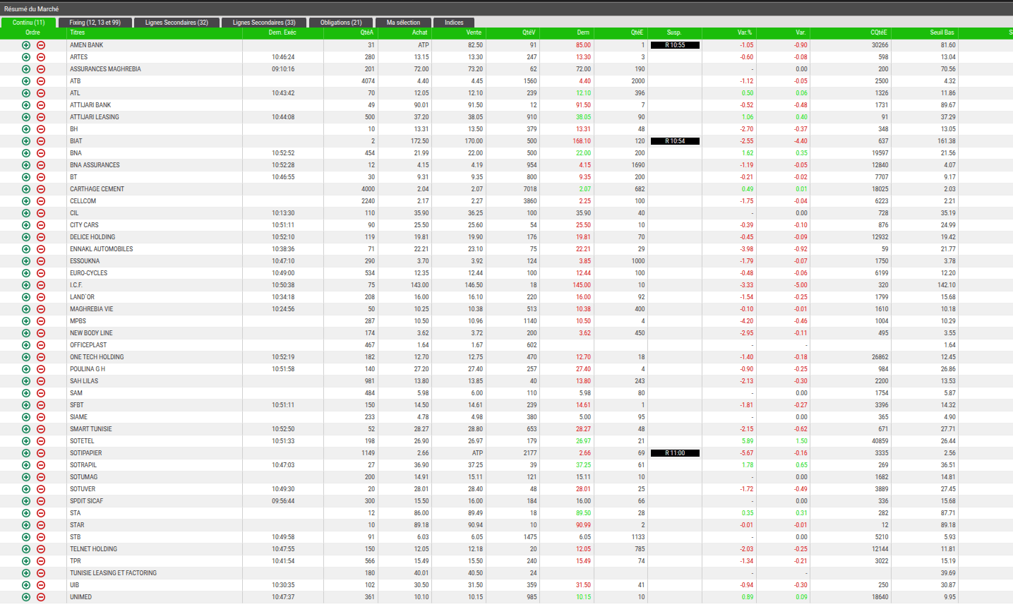This screenshot has height=607, width=1013.
Task: Click the green plus icon for ATTIJARI BANK
Action: point(26,105)
